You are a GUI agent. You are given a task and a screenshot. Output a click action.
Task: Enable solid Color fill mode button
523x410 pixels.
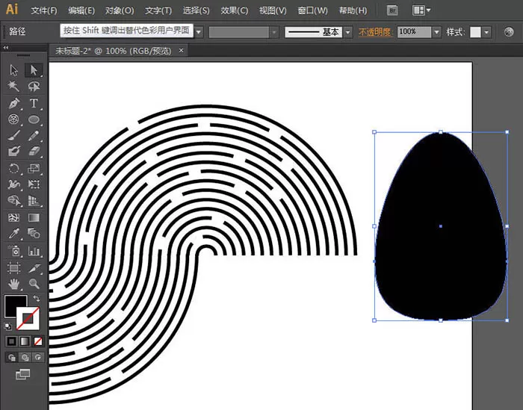click(11, 341)
